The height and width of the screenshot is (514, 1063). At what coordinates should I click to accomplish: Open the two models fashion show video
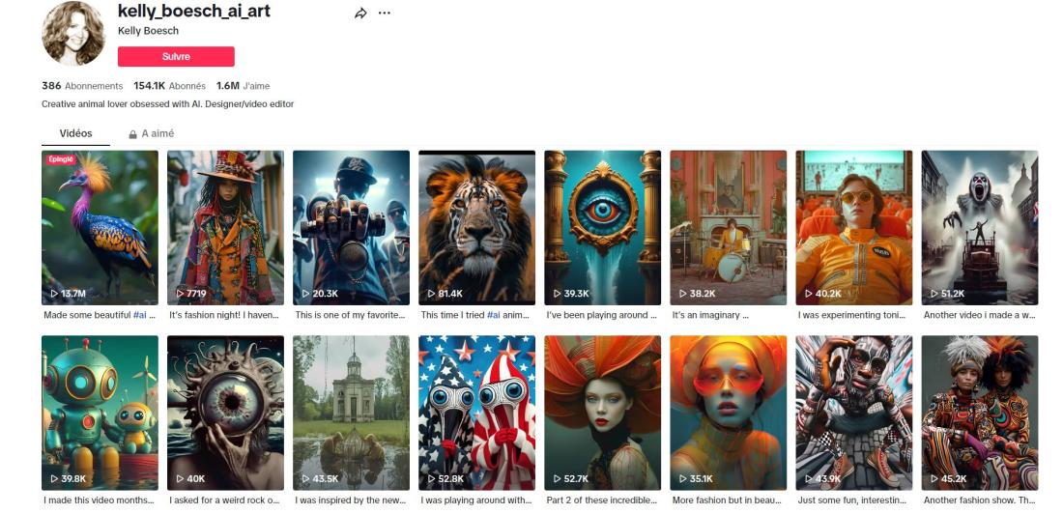click(980, 413)
